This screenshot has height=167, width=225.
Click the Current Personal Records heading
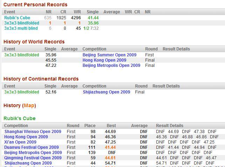(35, 5)
